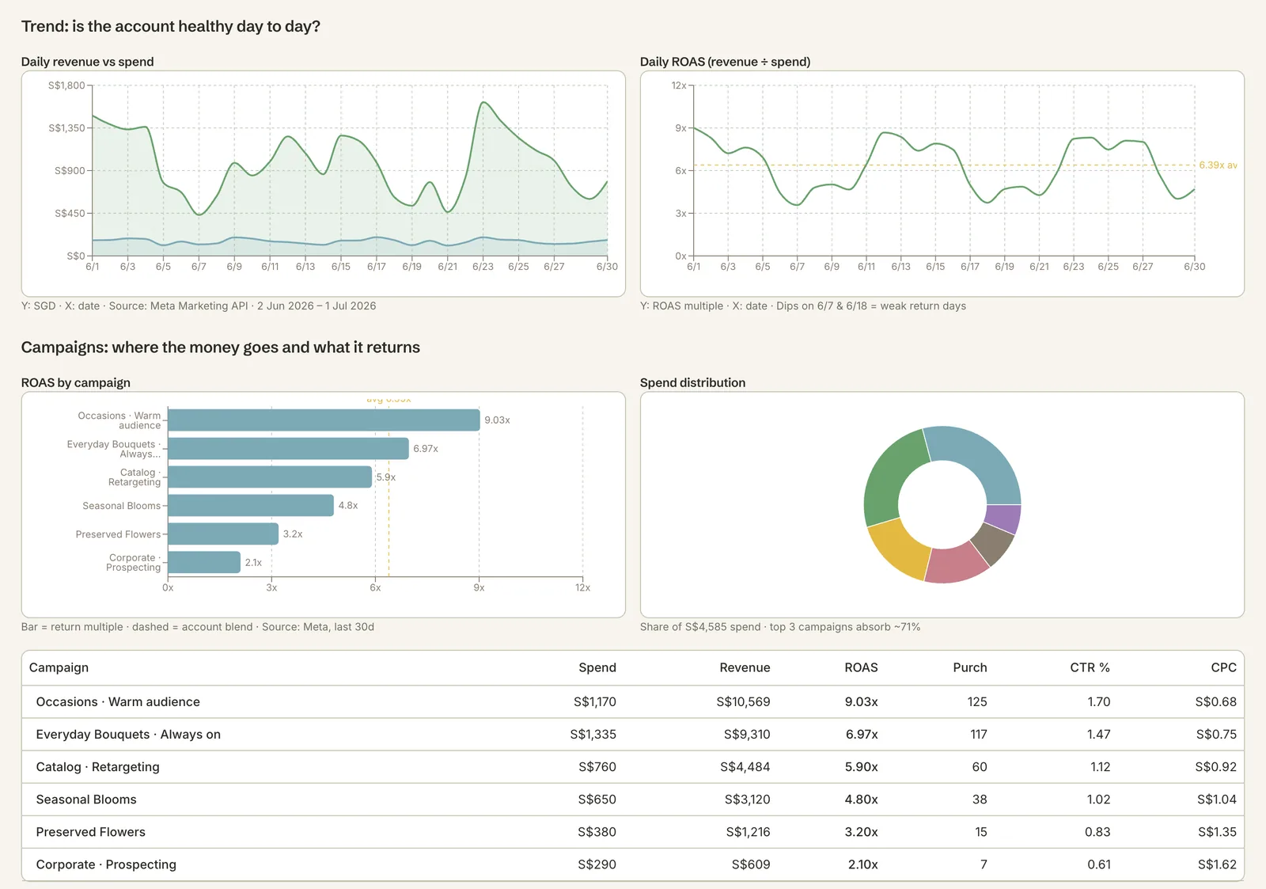Click the brown-gray slice of spend donut

click(993, 543)
